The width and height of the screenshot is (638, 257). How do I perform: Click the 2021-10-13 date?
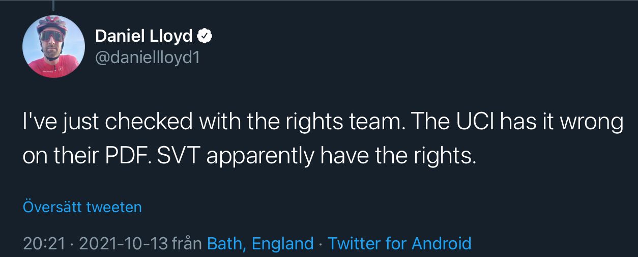point(123,243)
